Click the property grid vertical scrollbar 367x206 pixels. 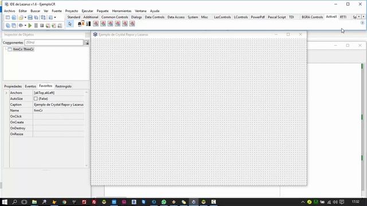pos(87,129)
